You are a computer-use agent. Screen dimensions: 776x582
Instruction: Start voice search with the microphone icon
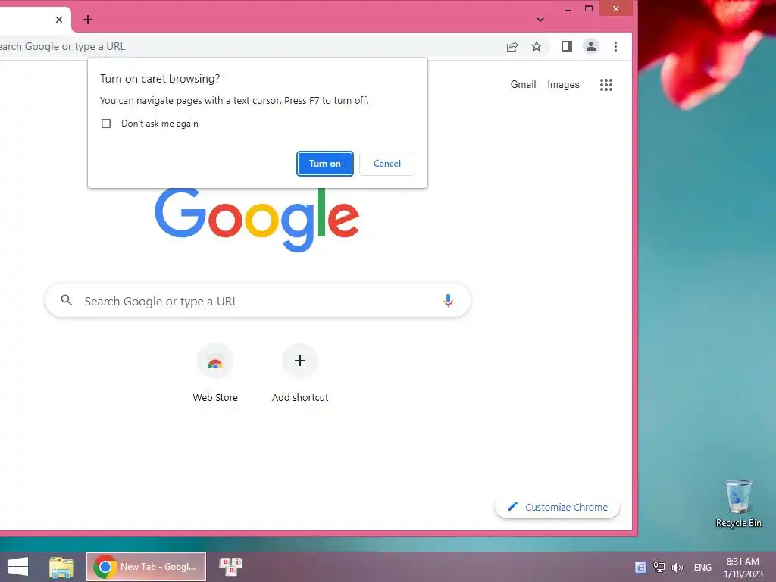448,300
